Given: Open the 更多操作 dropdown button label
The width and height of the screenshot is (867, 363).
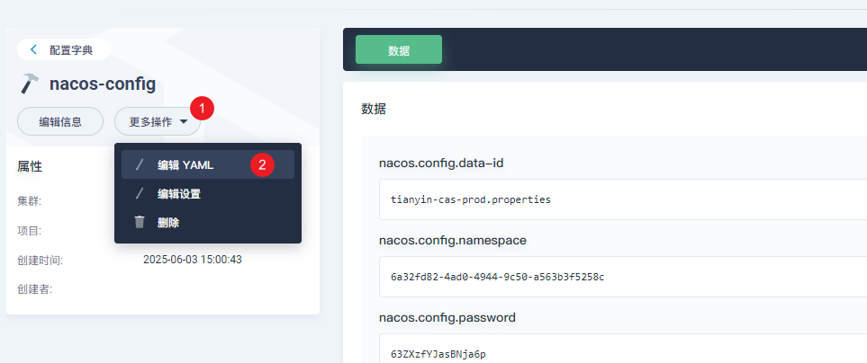Looking at the screenshot, I should [x=149, y=121].
